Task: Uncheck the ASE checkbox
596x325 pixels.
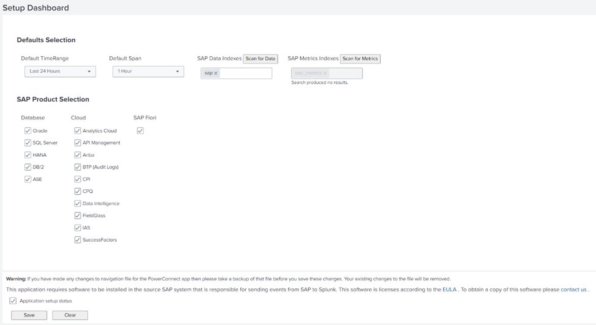Action: point(28,179)
